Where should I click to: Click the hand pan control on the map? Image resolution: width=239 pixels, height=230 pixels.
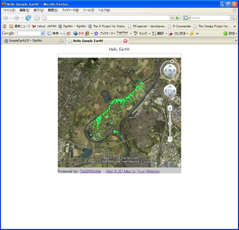[170, 91]
